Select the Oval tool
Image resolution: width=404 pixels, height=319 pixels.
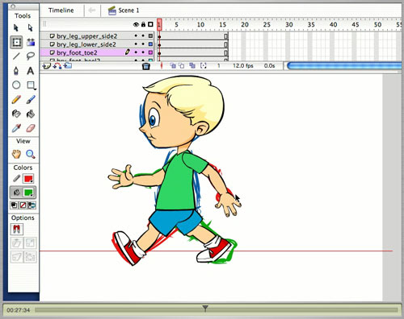click(x=16, y=85)
